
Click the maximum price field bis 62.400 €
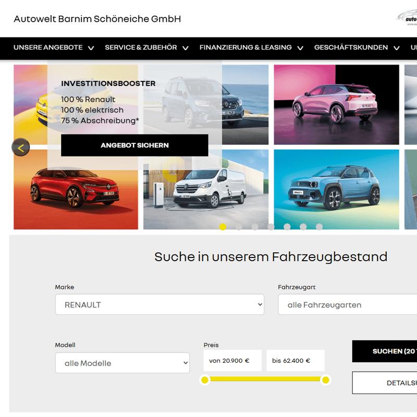[296, 361]
